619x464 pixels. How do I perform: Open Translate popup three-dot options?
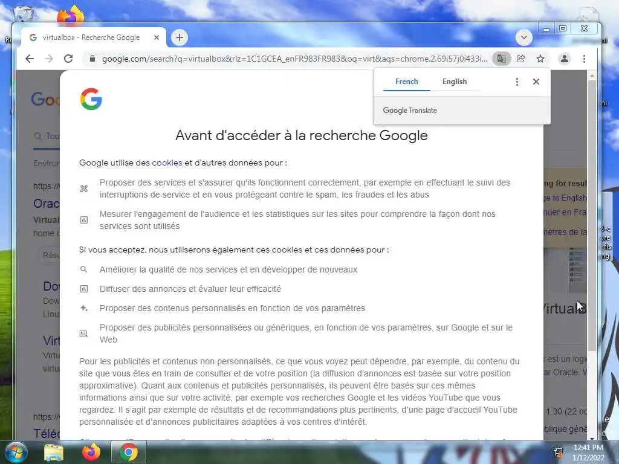[x=517, y=82]
